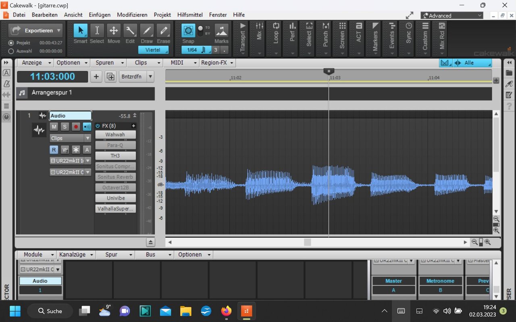Open the Viertel note value dropdown
The image size is (516, 322).
(153, 50)
